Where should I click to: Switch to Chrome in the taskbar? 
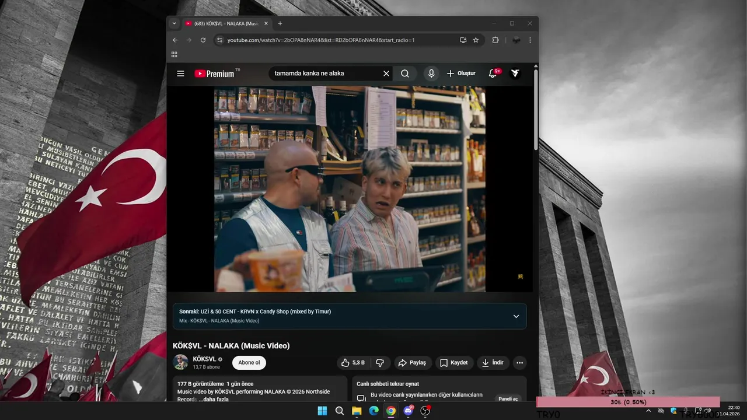391,411
